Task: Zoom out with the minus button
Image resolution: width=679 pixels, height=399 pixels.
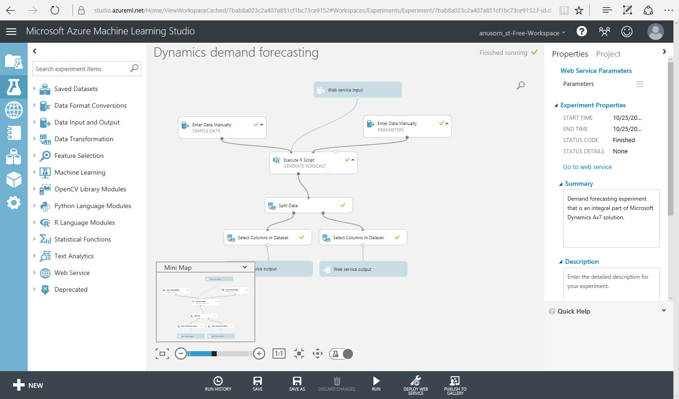Action: tap(181, 353)
